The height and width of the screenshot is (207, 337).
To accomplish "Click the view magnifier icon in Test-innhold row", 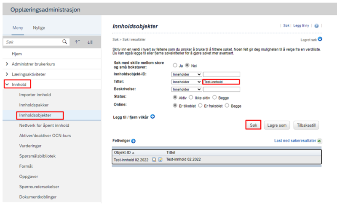I will pos(154,160).
